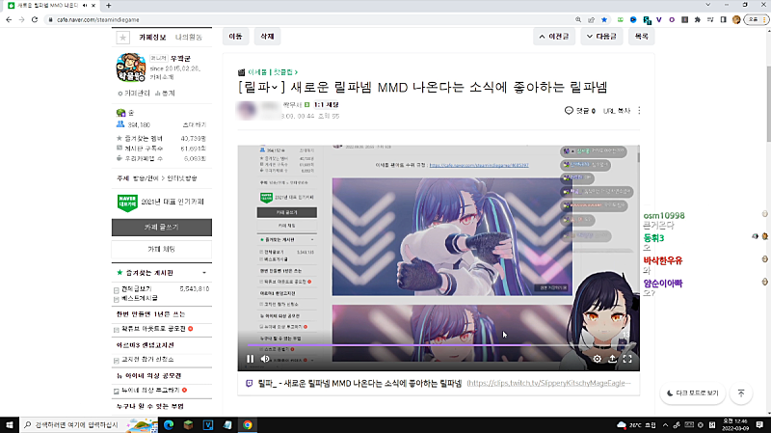
Task: Reload the page with refresh icon
Action: coord(35,19)
